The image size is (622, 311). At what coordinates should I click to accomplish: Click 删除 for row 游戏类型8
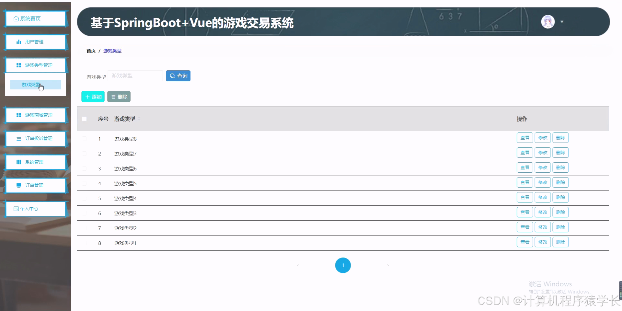click(x=560, y=138)
